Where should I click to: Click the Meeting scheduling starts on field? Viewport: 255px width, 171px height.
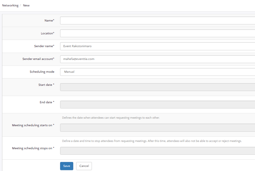(x=157, y=128)
